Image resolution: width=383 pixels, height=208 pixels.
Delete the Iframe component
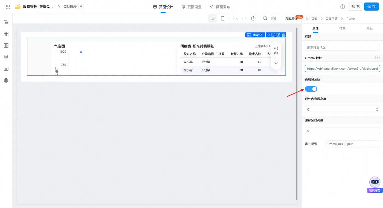283,35
